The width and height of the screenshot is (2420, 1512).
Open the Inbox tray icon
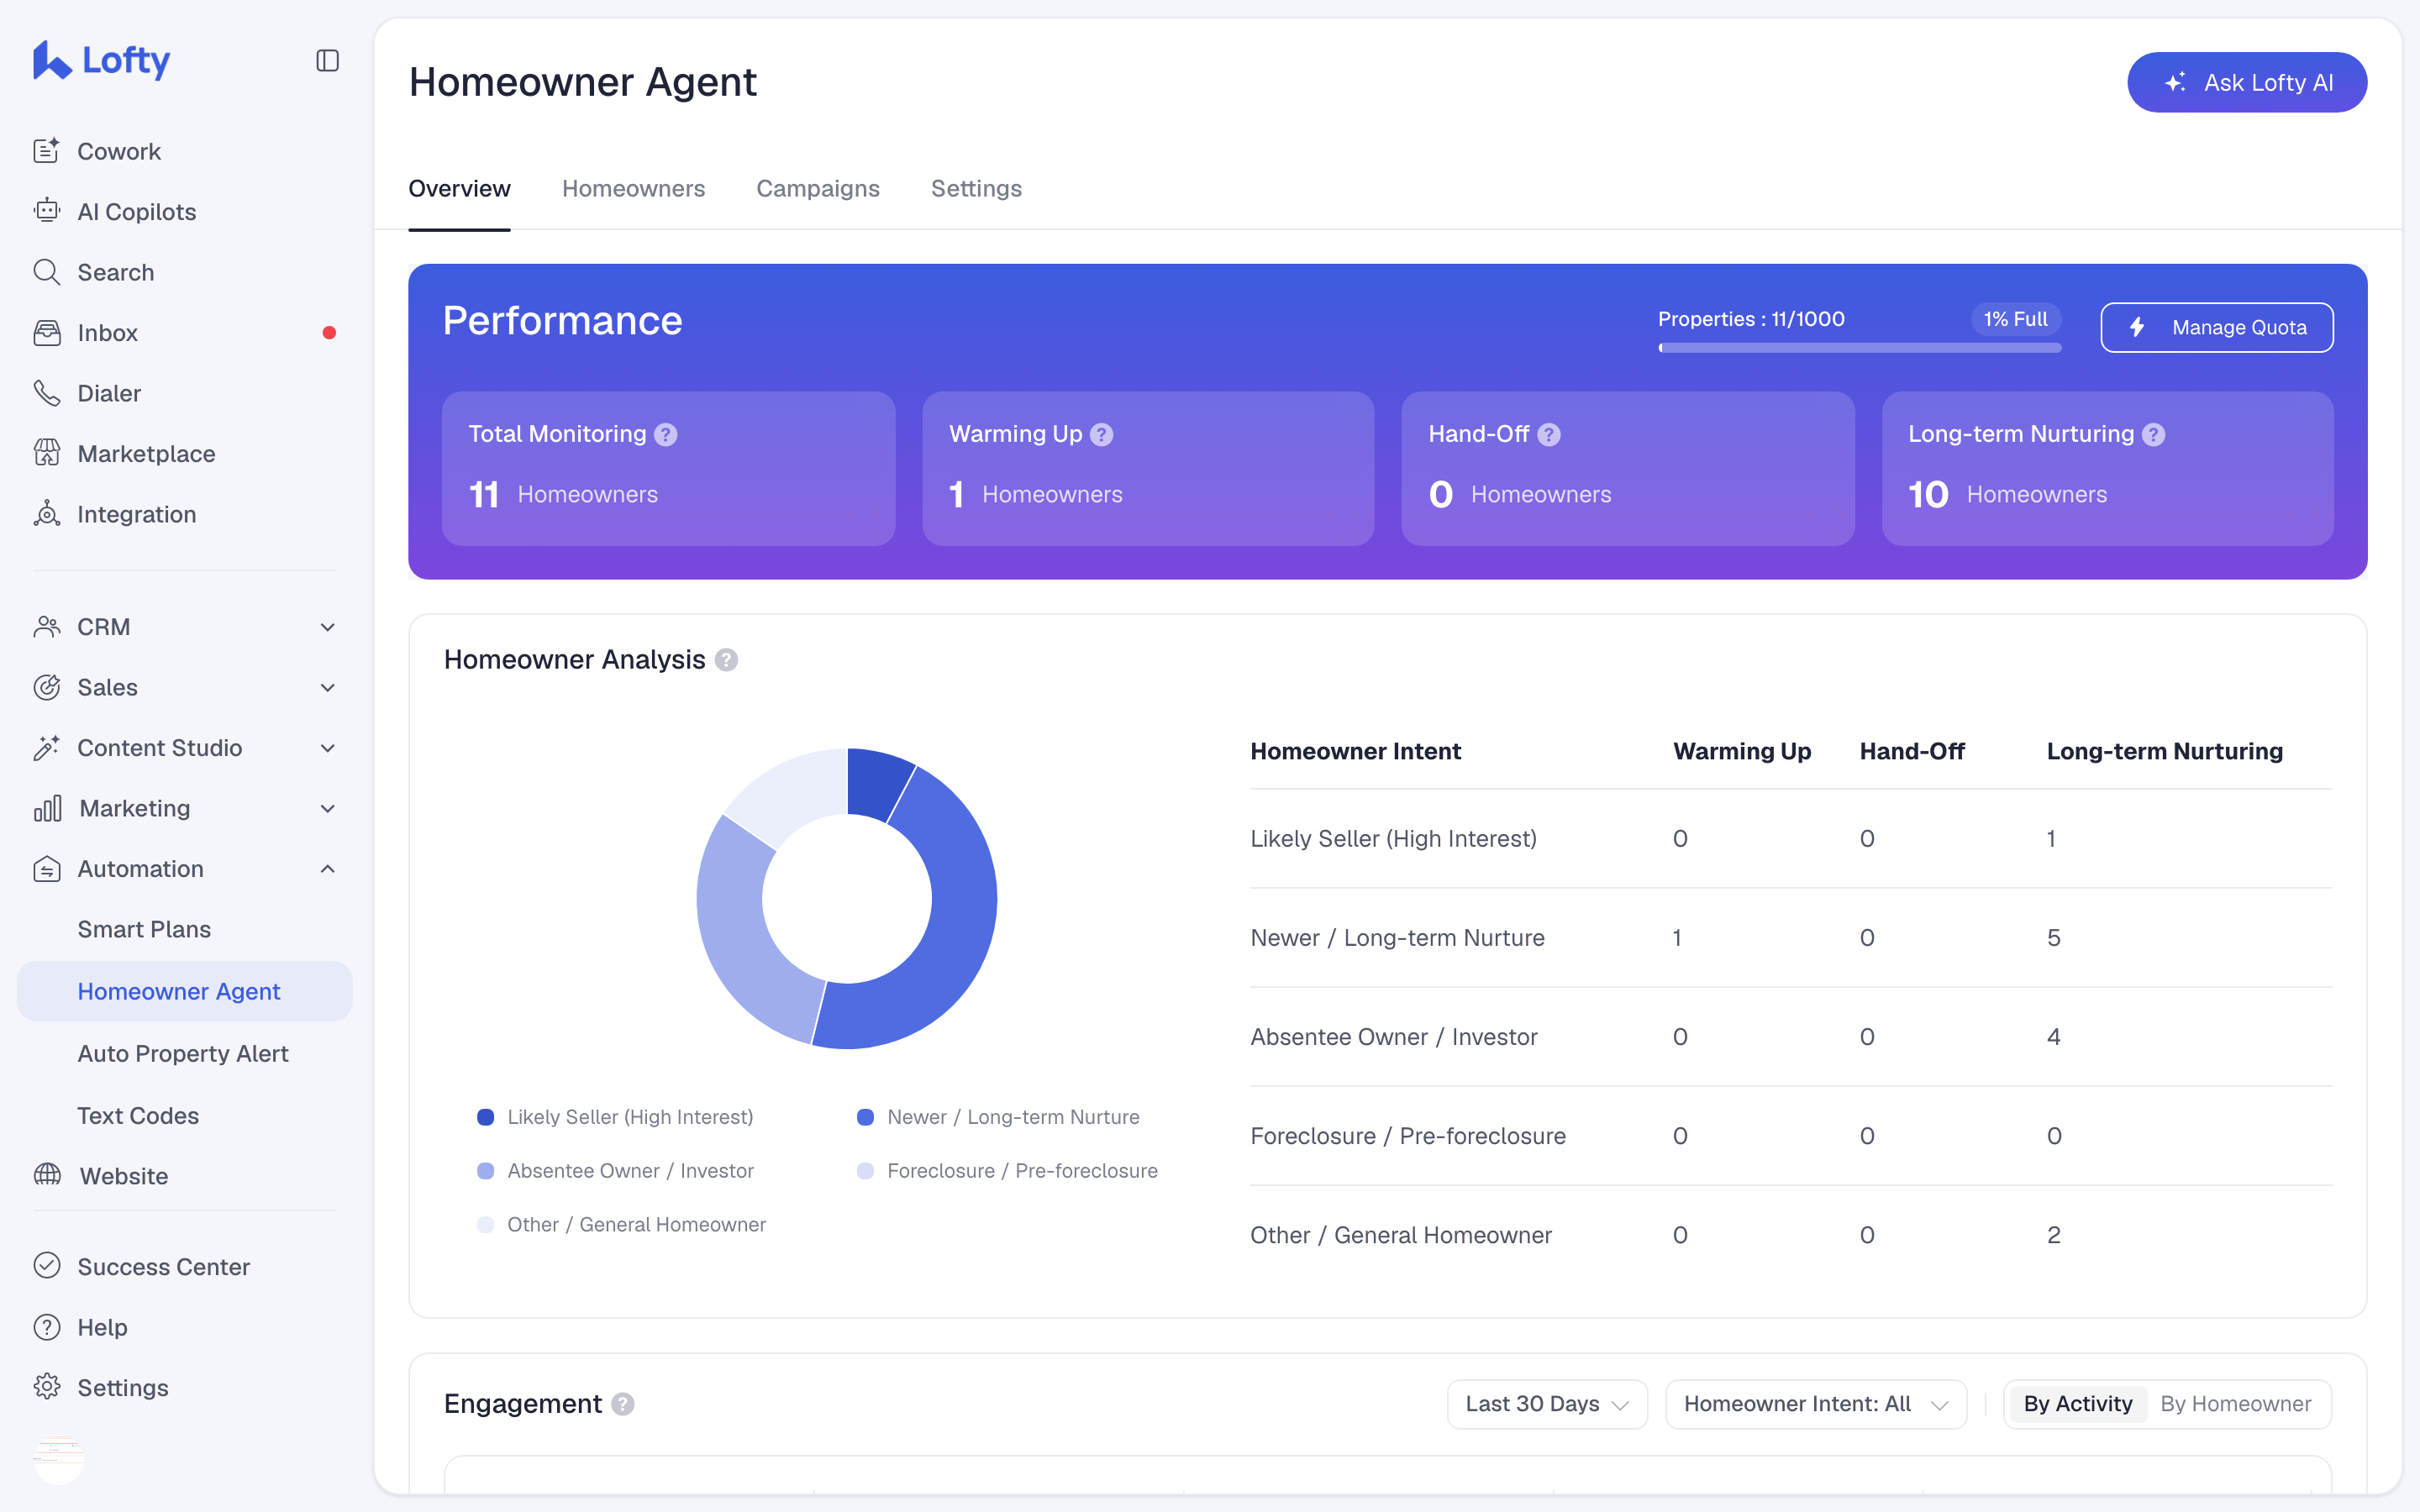(47, 333)
